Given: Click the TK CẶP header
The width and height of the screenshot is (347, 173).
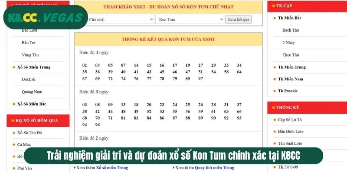Looking at the screenshot, I should click(x=307, y=6).
